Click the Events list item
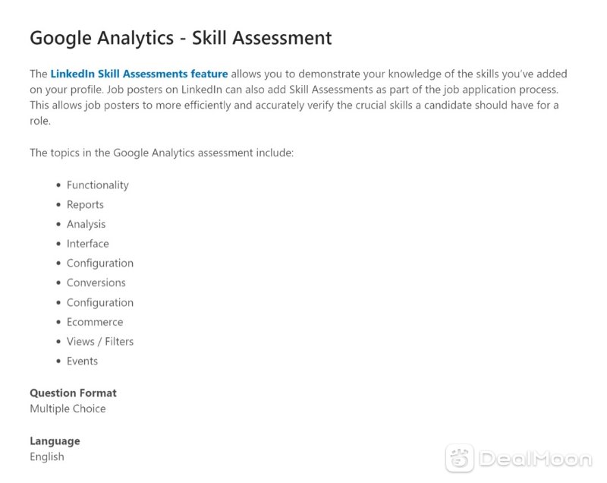 pyautogui.click(x=82, y=361)
